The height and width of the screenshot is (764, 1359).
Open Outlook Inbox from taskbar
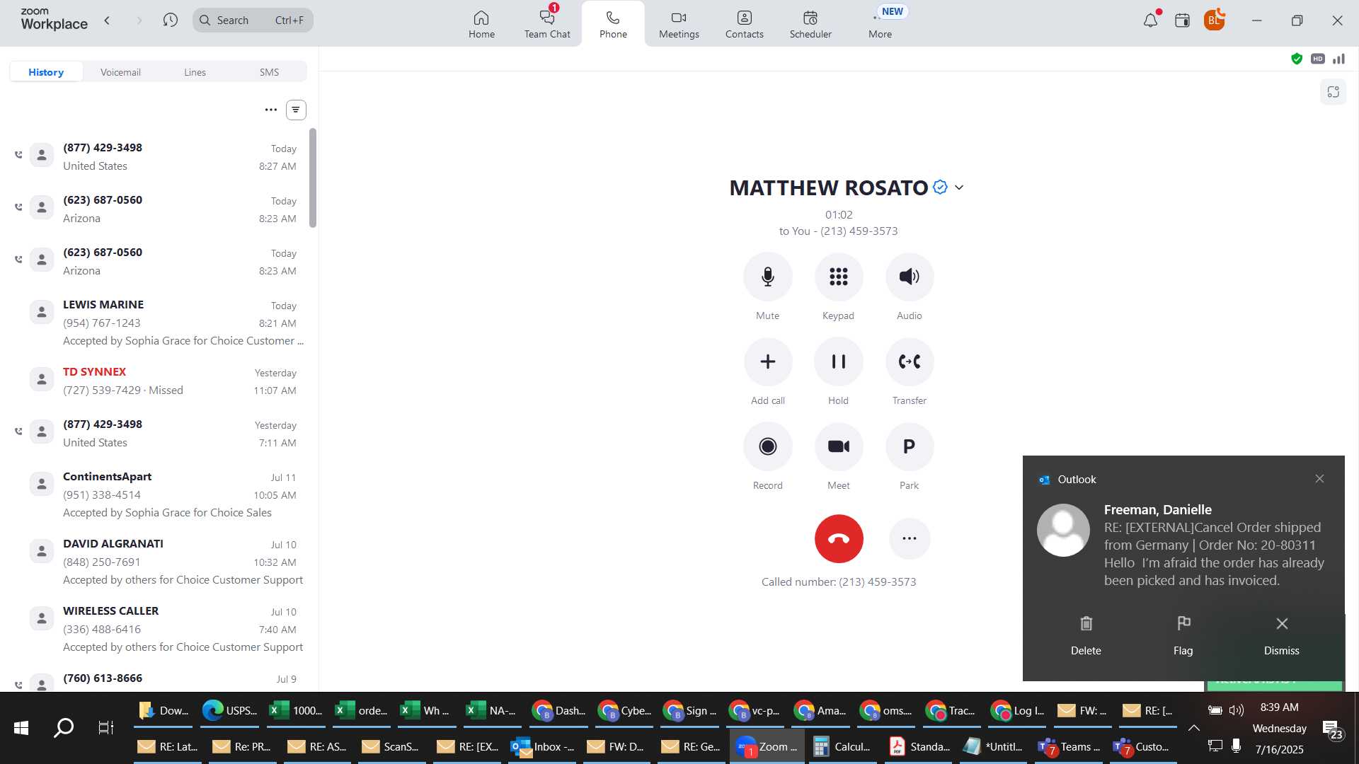click(543, 746)
